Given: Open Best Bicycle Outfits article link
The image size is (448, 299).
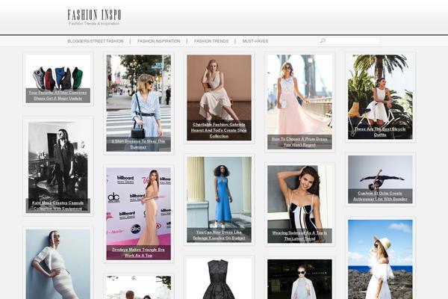Looking at the screenshot, I should pos(380,132).
